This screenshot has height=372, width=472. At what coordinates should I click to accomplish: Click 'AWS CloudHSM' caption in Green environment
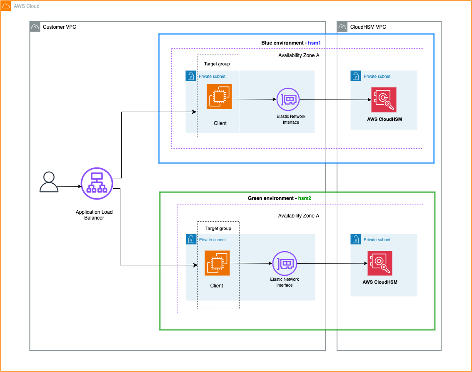380,282
